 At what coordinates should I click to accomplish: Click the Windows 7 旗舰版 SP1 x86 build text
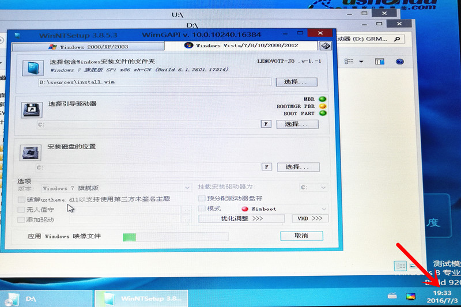139,70
